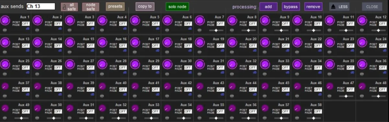Click the Aux 50 pan slider
This screenshot has height=122, width=389.
click(54, 118)
